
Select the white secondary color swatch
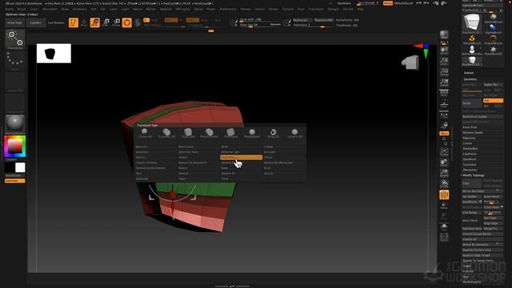click(20, 167)
